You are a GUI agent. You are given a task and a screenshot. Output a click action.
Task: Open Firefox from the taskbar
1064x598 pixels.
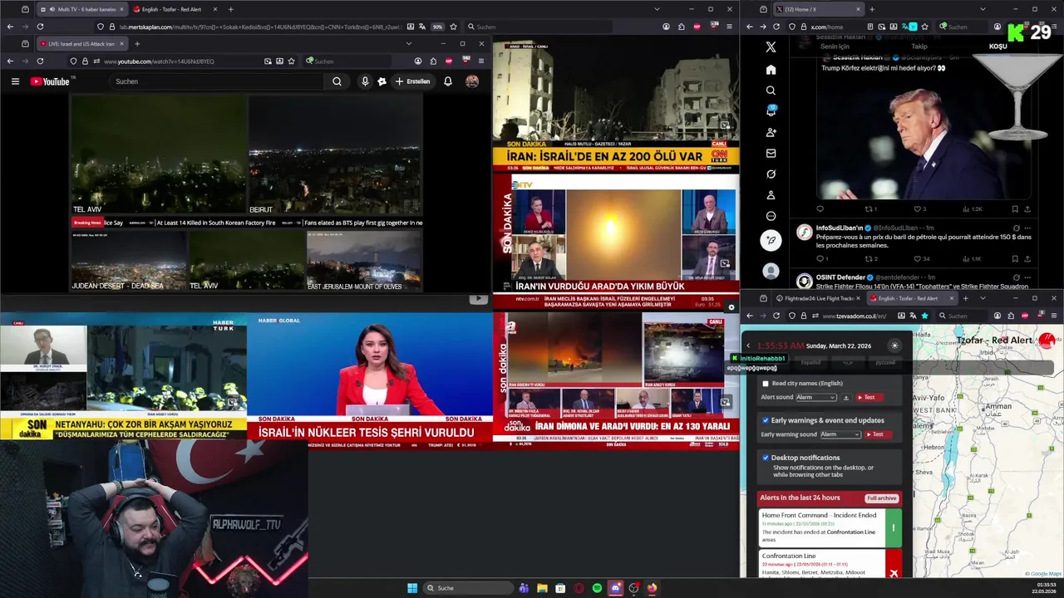[x=652, y=588]
